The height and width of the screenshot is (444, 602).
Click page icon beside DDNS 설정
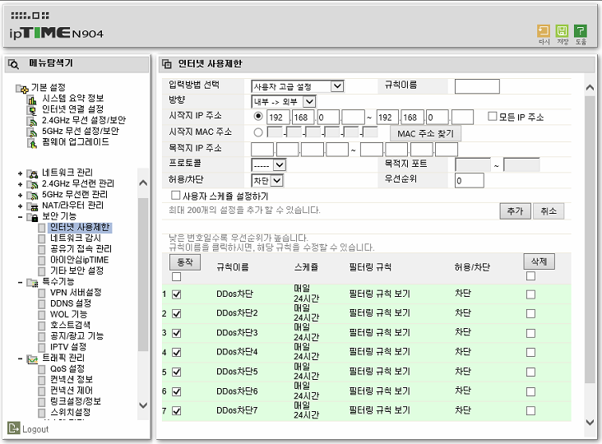pyautogui.click(x=42, y=304)
